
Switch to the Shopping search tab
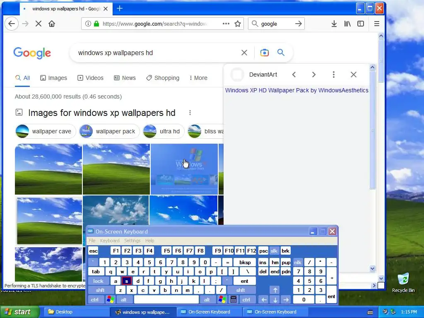[x=162, y=78]
